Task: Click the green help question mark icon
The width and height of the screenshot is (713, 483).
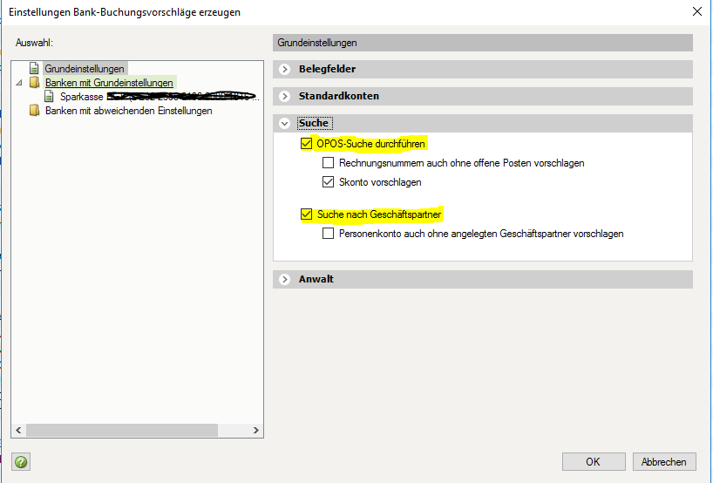Action: click(21, 462)
